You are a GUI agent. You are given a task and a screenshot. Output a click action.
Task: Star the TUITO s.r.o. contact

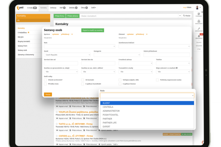pyautogui.click(x=57, y=124)
